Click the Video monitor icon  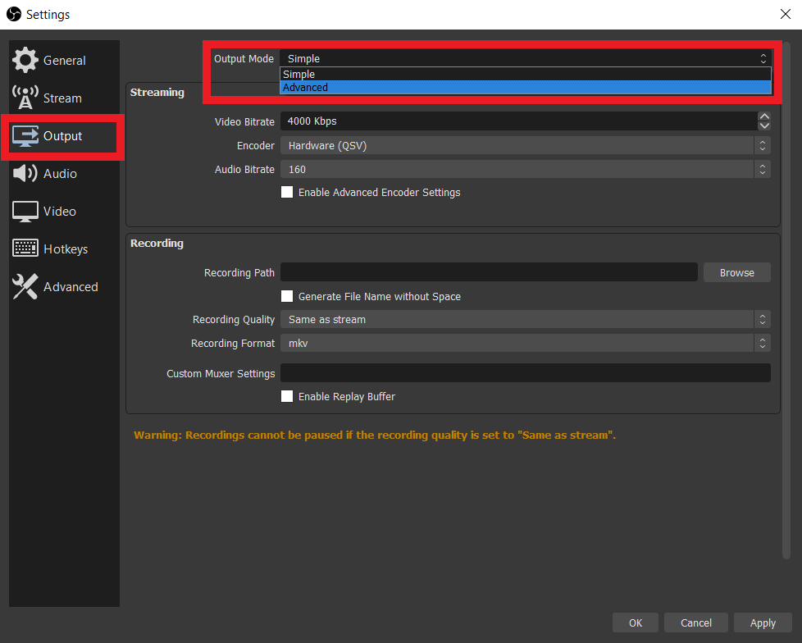pyautogui.click(x=25, y=211)
